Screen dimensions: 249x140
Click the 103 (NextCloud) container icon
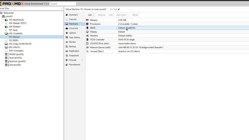pos(6,20)
